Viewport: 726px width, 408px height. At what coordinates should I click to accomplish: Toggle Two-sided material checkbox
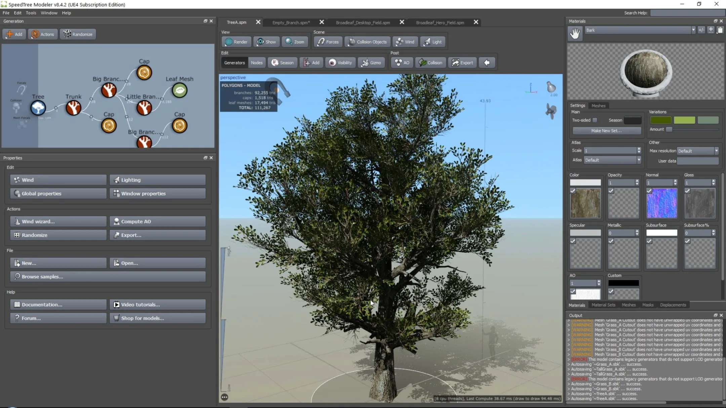pyautogui.click(x=594, y=120)
